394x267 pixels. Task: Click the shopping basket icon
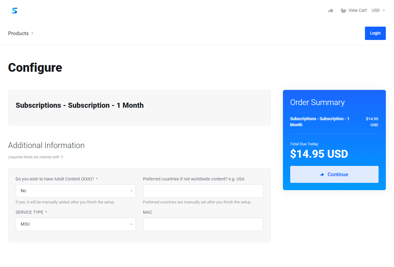coord(343,11)
